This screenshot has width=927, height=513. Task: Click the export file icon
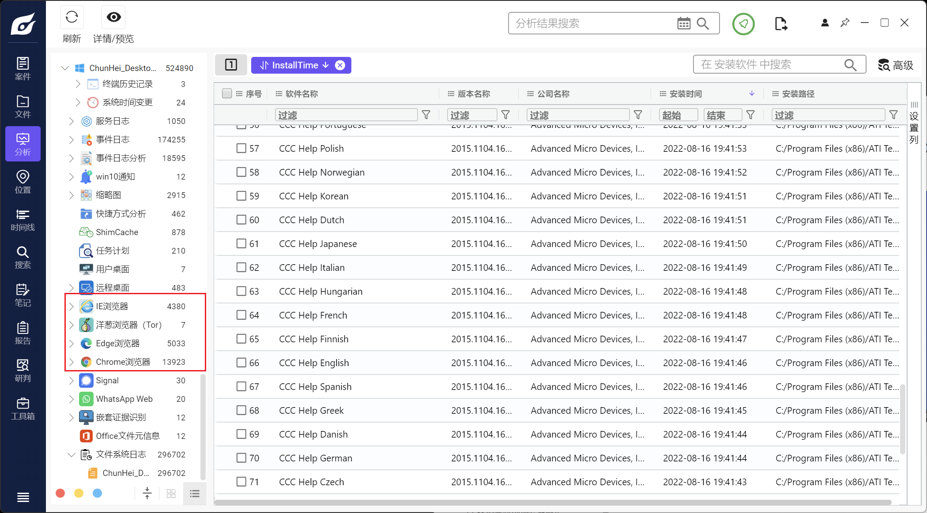tap(780, 23)
